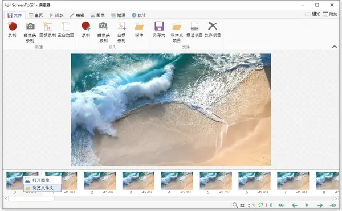Click the beach wave preview image
This screenshot has height=211, width=342.
(171, 110)
